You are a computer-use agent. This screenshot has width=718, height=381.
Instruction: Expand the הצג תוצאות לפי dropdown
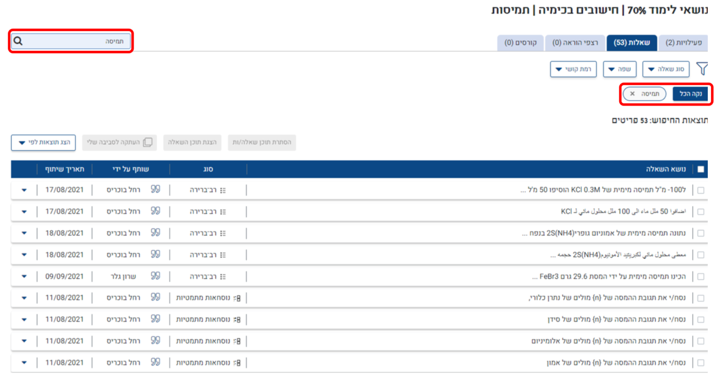[x=43, y=143]
